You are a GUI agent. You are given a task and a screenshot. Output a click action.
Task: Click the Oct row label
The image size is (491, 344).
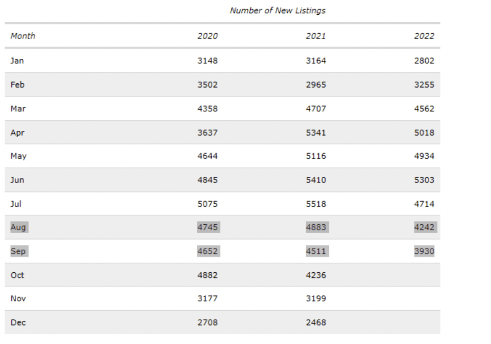(17, 275)
